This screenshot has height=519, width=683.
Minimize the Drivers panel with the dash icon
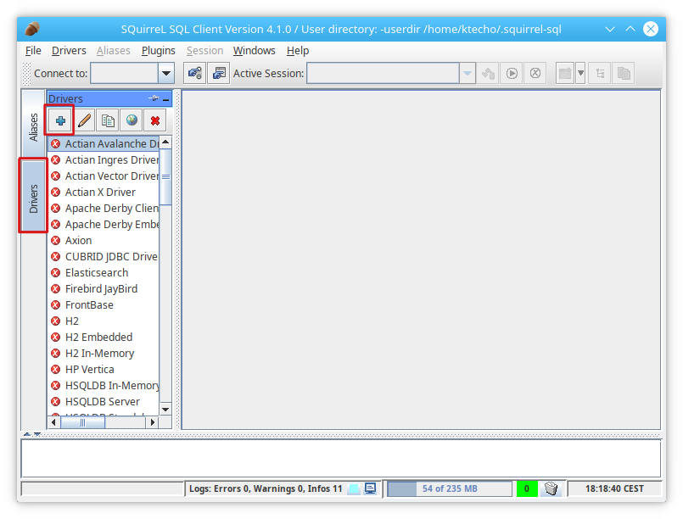pyautogui.click(x=166, y=100)
